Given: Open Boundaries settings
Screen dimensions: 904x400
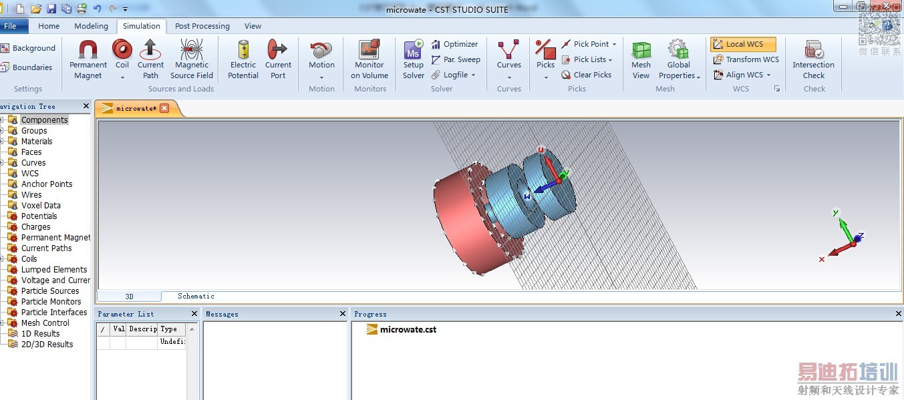Looking at the screenshot, I should click(x=27, y=67).
